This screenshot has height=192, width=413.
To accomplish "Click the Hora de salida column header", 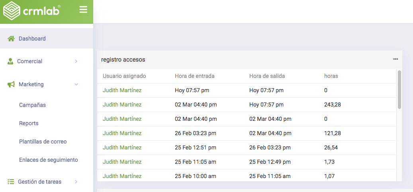I will (267, 76).
